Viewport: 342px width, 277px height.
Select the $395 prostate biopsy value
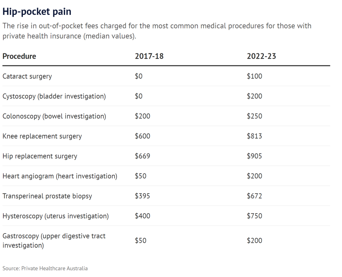click(x=142, y=196)
